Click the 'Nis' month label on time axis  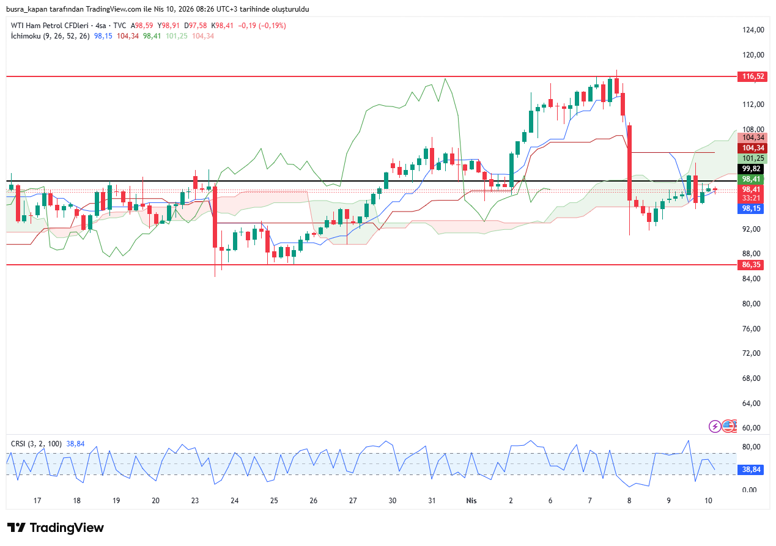471,500
